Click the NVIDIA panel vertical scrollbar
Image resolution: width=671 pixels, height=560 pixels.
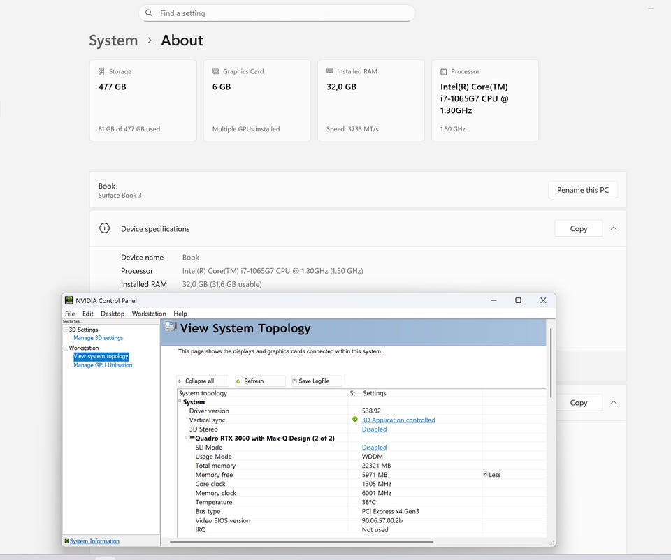click(x=550, y=363)
